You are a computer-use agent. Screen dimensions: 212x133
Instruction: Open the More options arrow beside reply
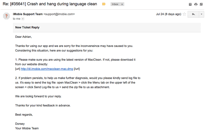coord(201,14)
